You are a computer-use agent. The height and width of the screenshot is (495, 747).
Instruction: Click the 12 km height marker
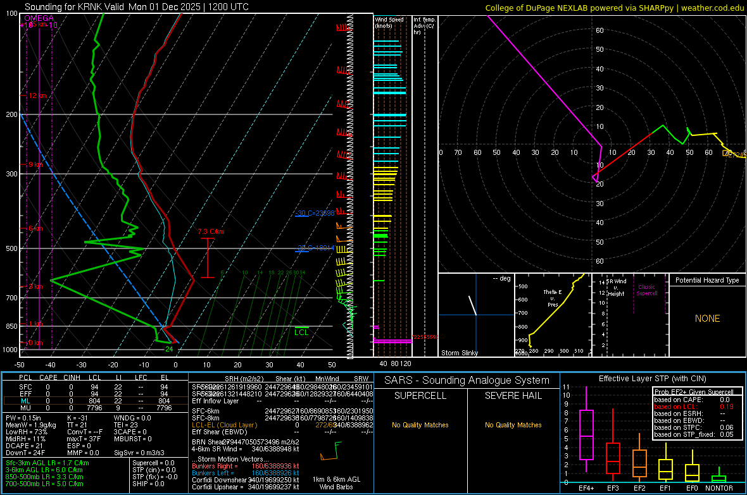(x=37, y=95)
